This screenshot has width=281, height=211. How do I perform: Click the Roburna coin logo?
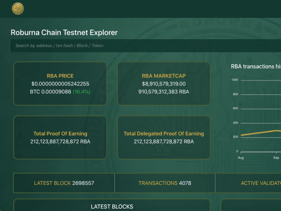(18, 8)
